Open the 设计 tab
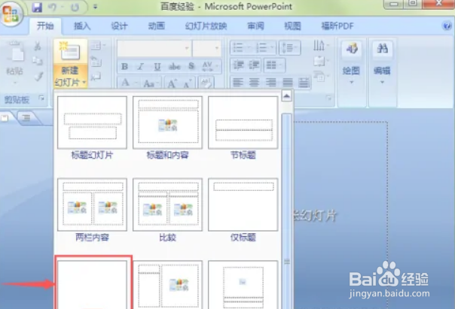455x309 pixels. pyautogui.click(x=119, y=26)
